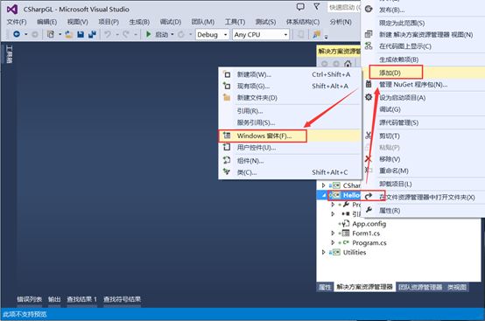Choose Windows 窗体(F)... in the Add submenu

[290, 136]
